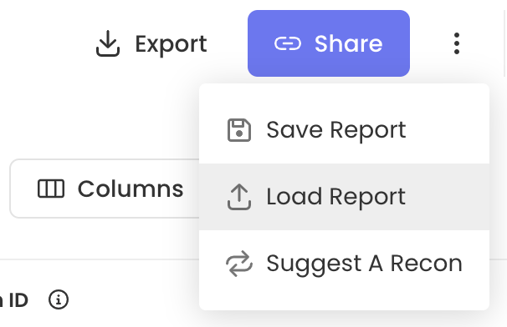Click the highlighted row right of Load Report text
Viewport: 507px width, 327px height.
pyautogui.click(x=446, y=197)
